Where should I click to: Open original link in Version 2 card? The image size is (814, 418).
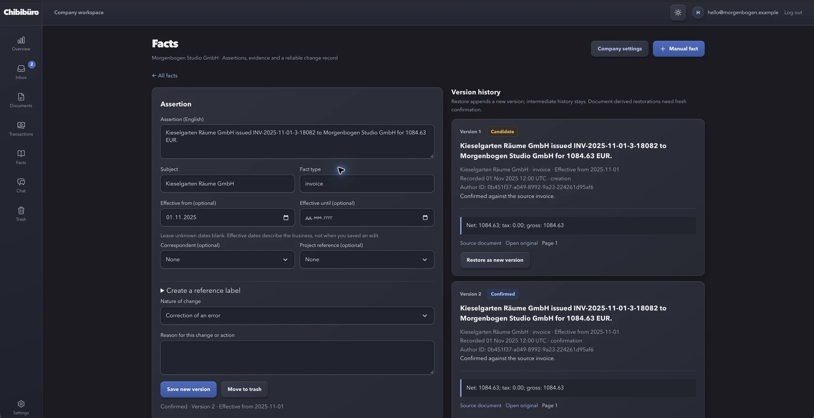[x=521, y=405]
